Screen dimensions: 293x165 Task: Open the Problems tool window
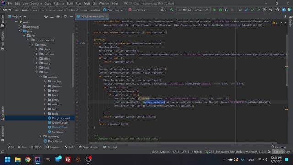(53, 147)
